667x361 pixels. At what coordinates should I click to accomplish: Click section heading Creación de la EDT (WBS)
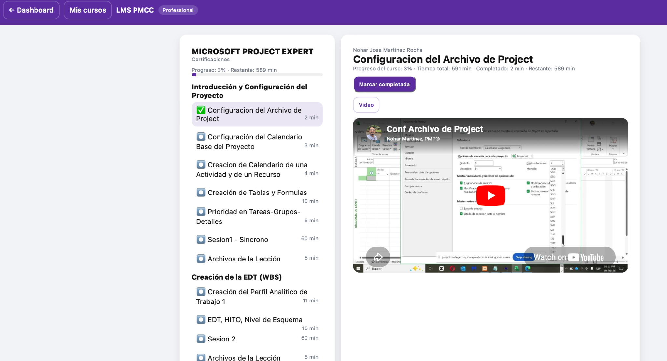tap(237, 277)
